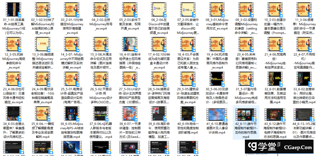This screenshot has width=316, height=156.
Task: Select the 10_3-03 创建你的第一幅杰作 video file
Action: point(275,9)
